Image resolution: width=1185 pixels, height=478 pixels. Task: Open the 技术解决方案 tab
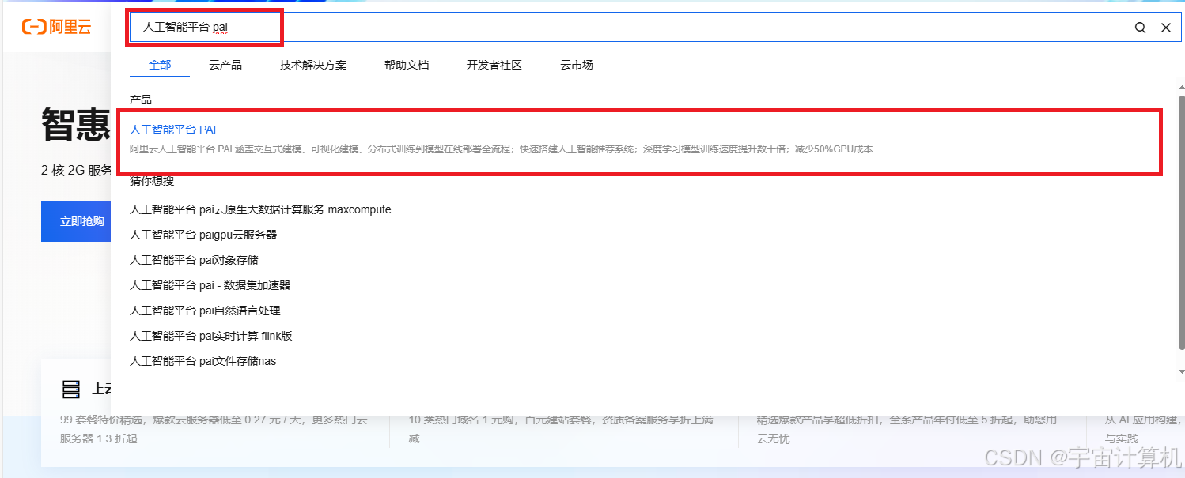(313, 65)
